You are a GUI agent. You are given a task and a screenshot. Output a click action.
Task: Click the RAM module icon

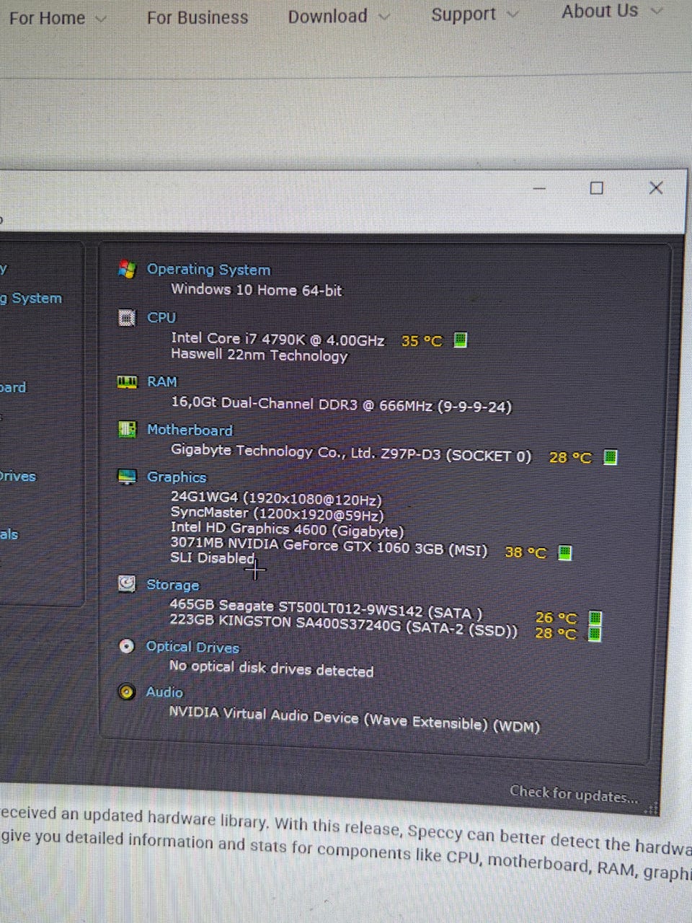127,381
